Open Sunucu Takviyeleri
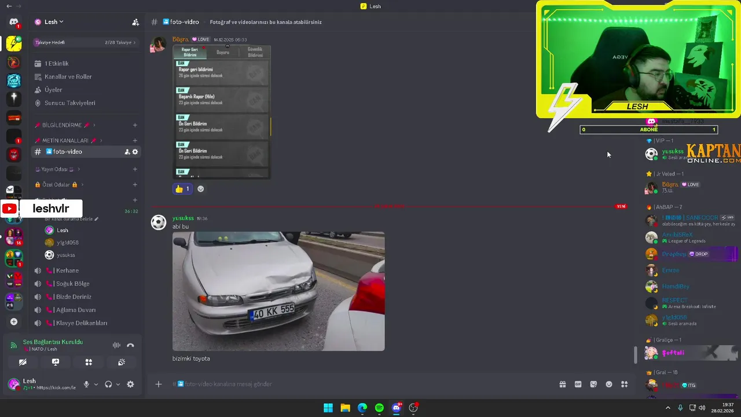741x417 pixels. click(x=85, y=103)
